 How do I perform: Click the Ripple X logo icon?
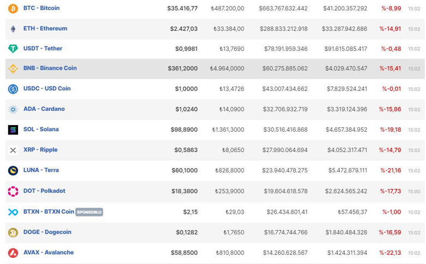pos(13,150)
